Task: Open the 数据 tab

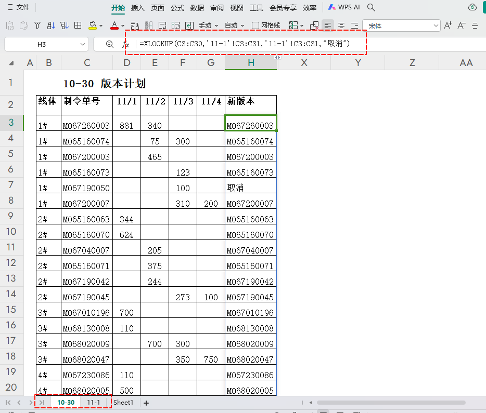Action: pos(197,8)
